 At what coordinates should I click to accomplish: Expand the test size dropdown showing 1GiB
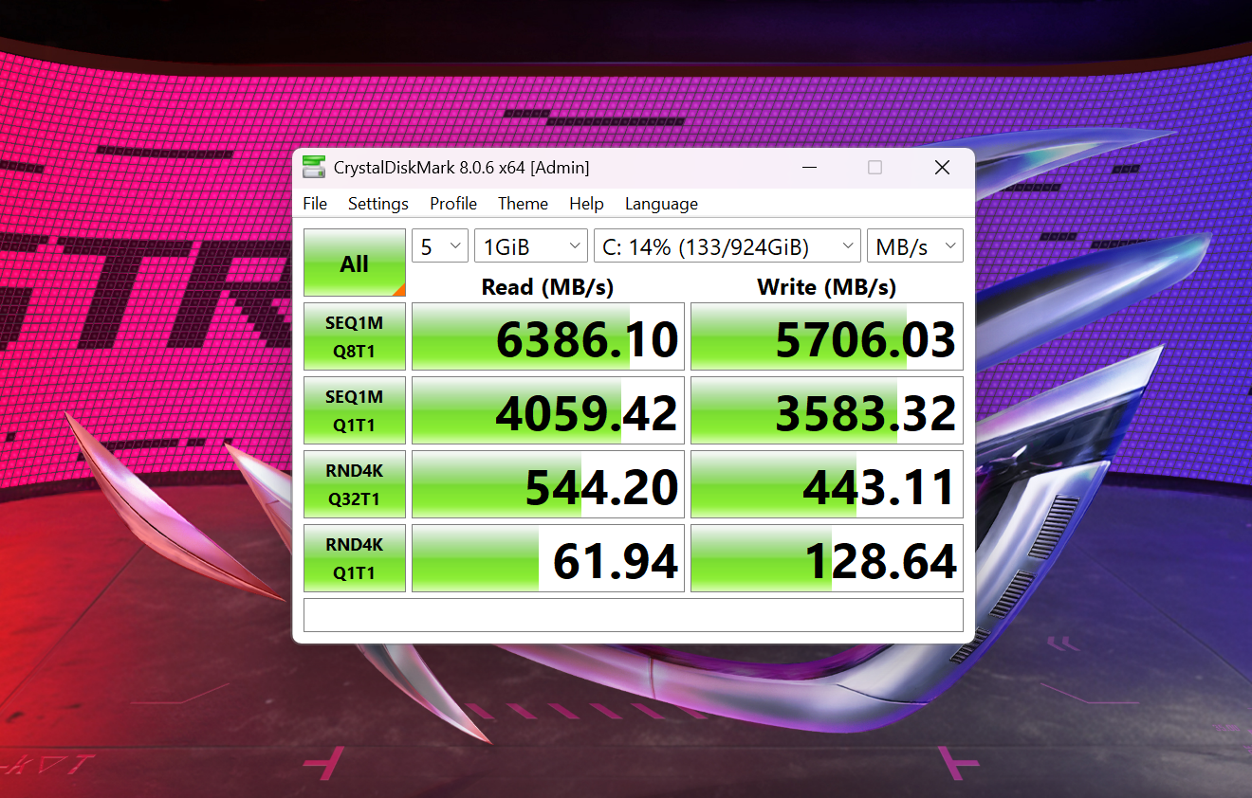(531, 246)
